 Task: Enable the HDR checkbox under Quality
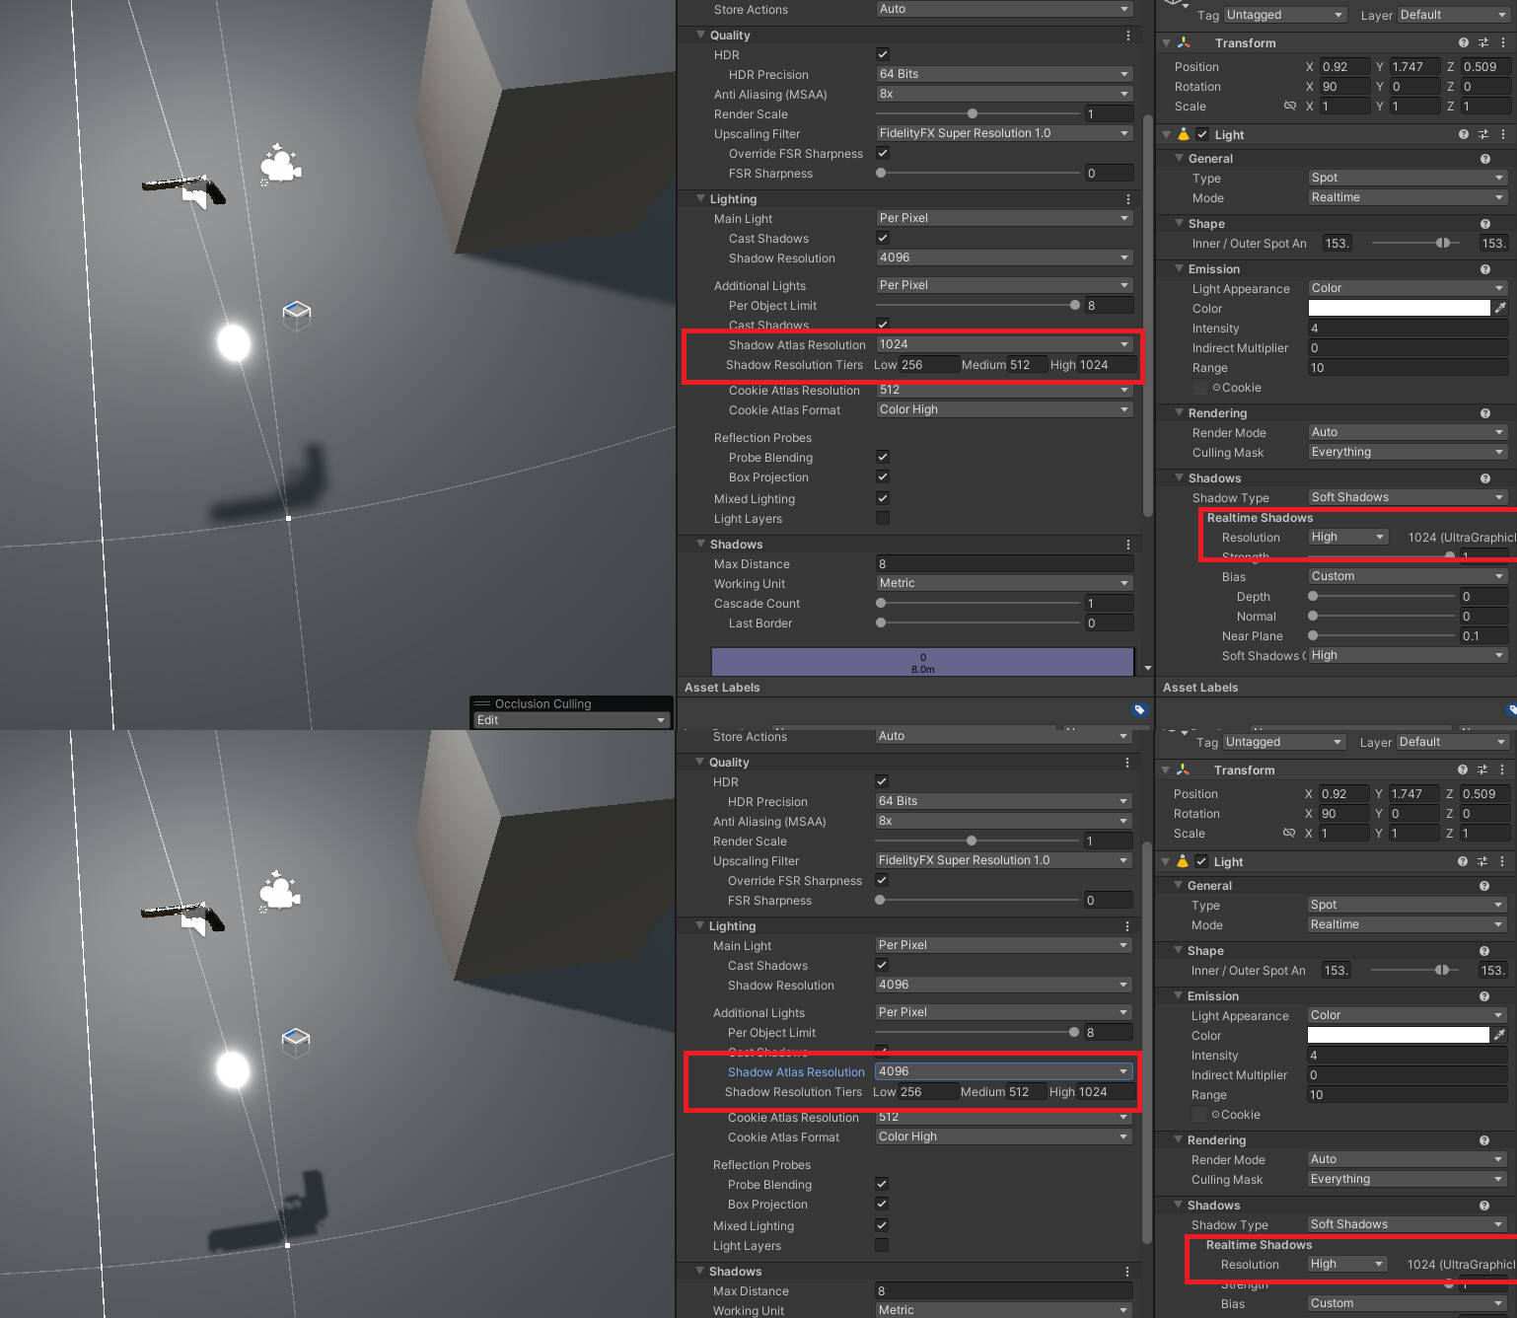tap(882, 54)
